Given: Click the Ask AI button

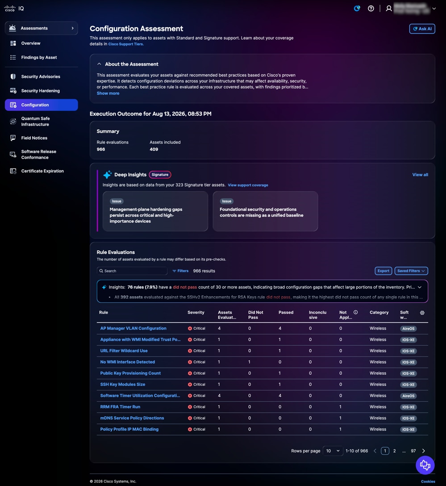Looking at the screenshot, I should click(422, 29).
